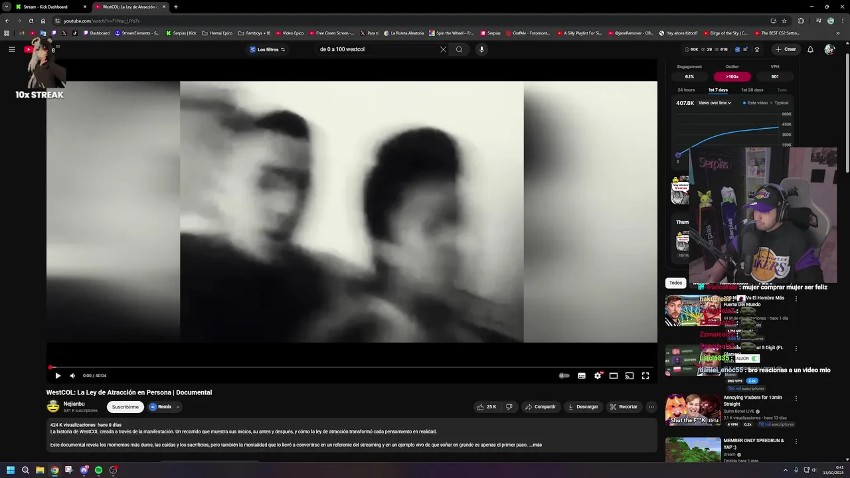Select the 1st 7 days stats tab
The image size is (850, 478).
point(718,90)
